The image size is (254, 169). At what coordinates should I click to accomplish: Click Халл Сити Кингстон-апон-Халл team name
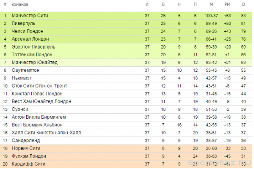tap(46, 133)
